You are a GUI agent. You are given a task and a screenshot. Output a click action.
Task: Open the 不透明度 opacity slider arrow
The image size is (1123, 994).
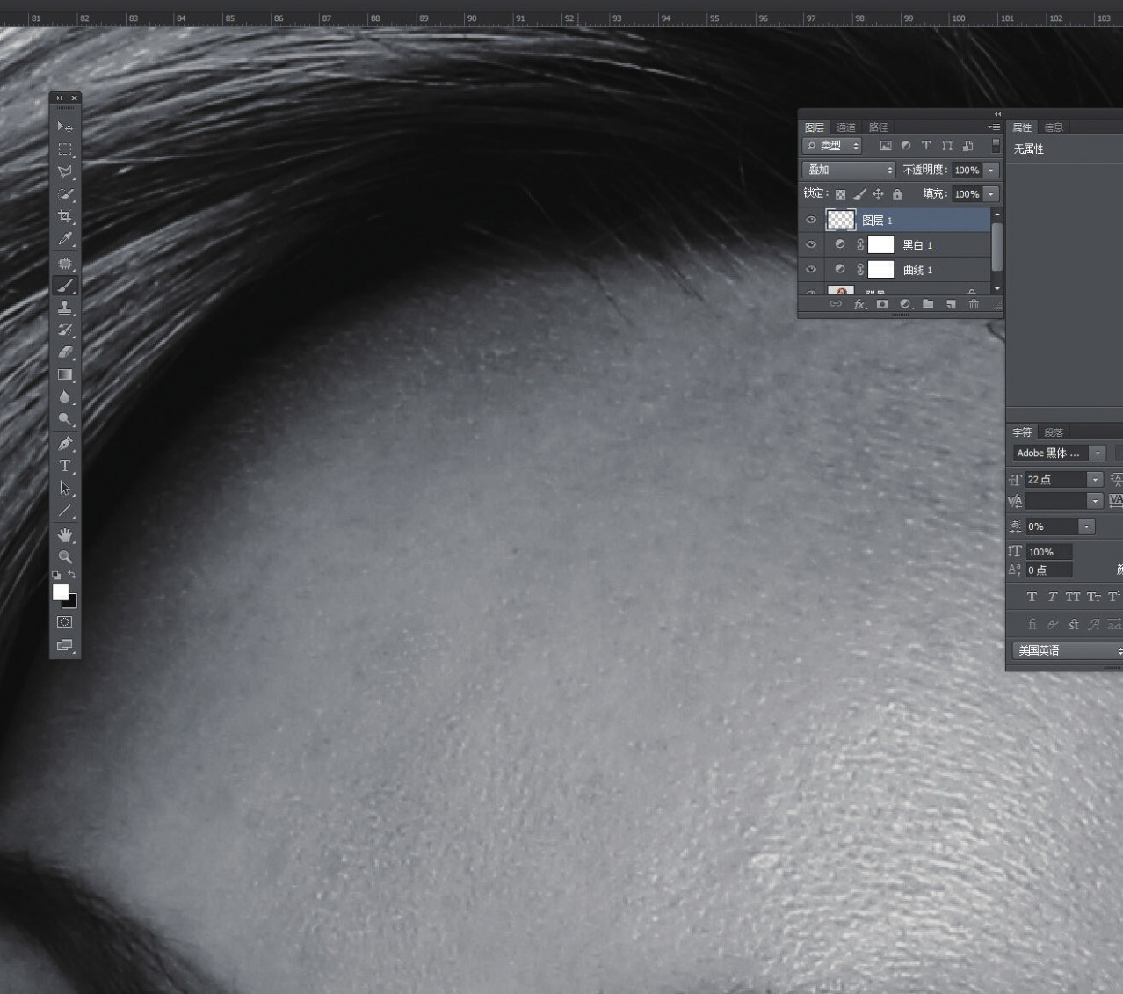(x=992, y=170)
